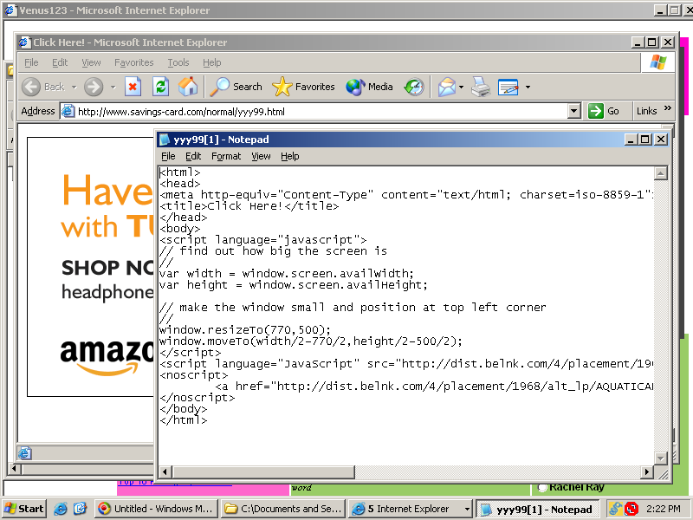Open the Media pane from the toolbar
The image size is (693, 520).
[x=370, y=87]
